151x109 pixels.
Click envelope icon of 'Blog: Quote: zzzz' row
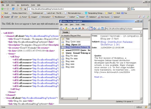tap(63, 42)
